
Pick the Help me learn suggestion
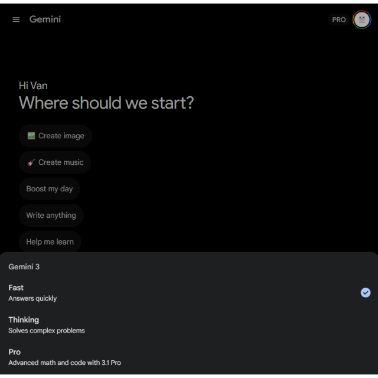click(x=50, y=242)
